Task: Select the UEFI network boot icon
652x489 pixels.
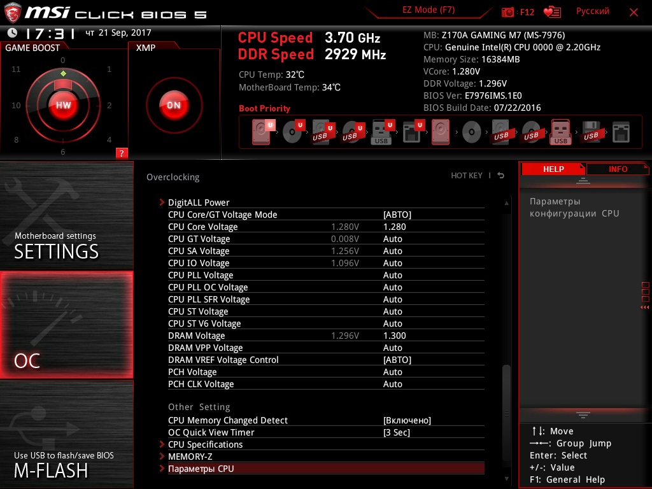Action: [x=413, y=132]
